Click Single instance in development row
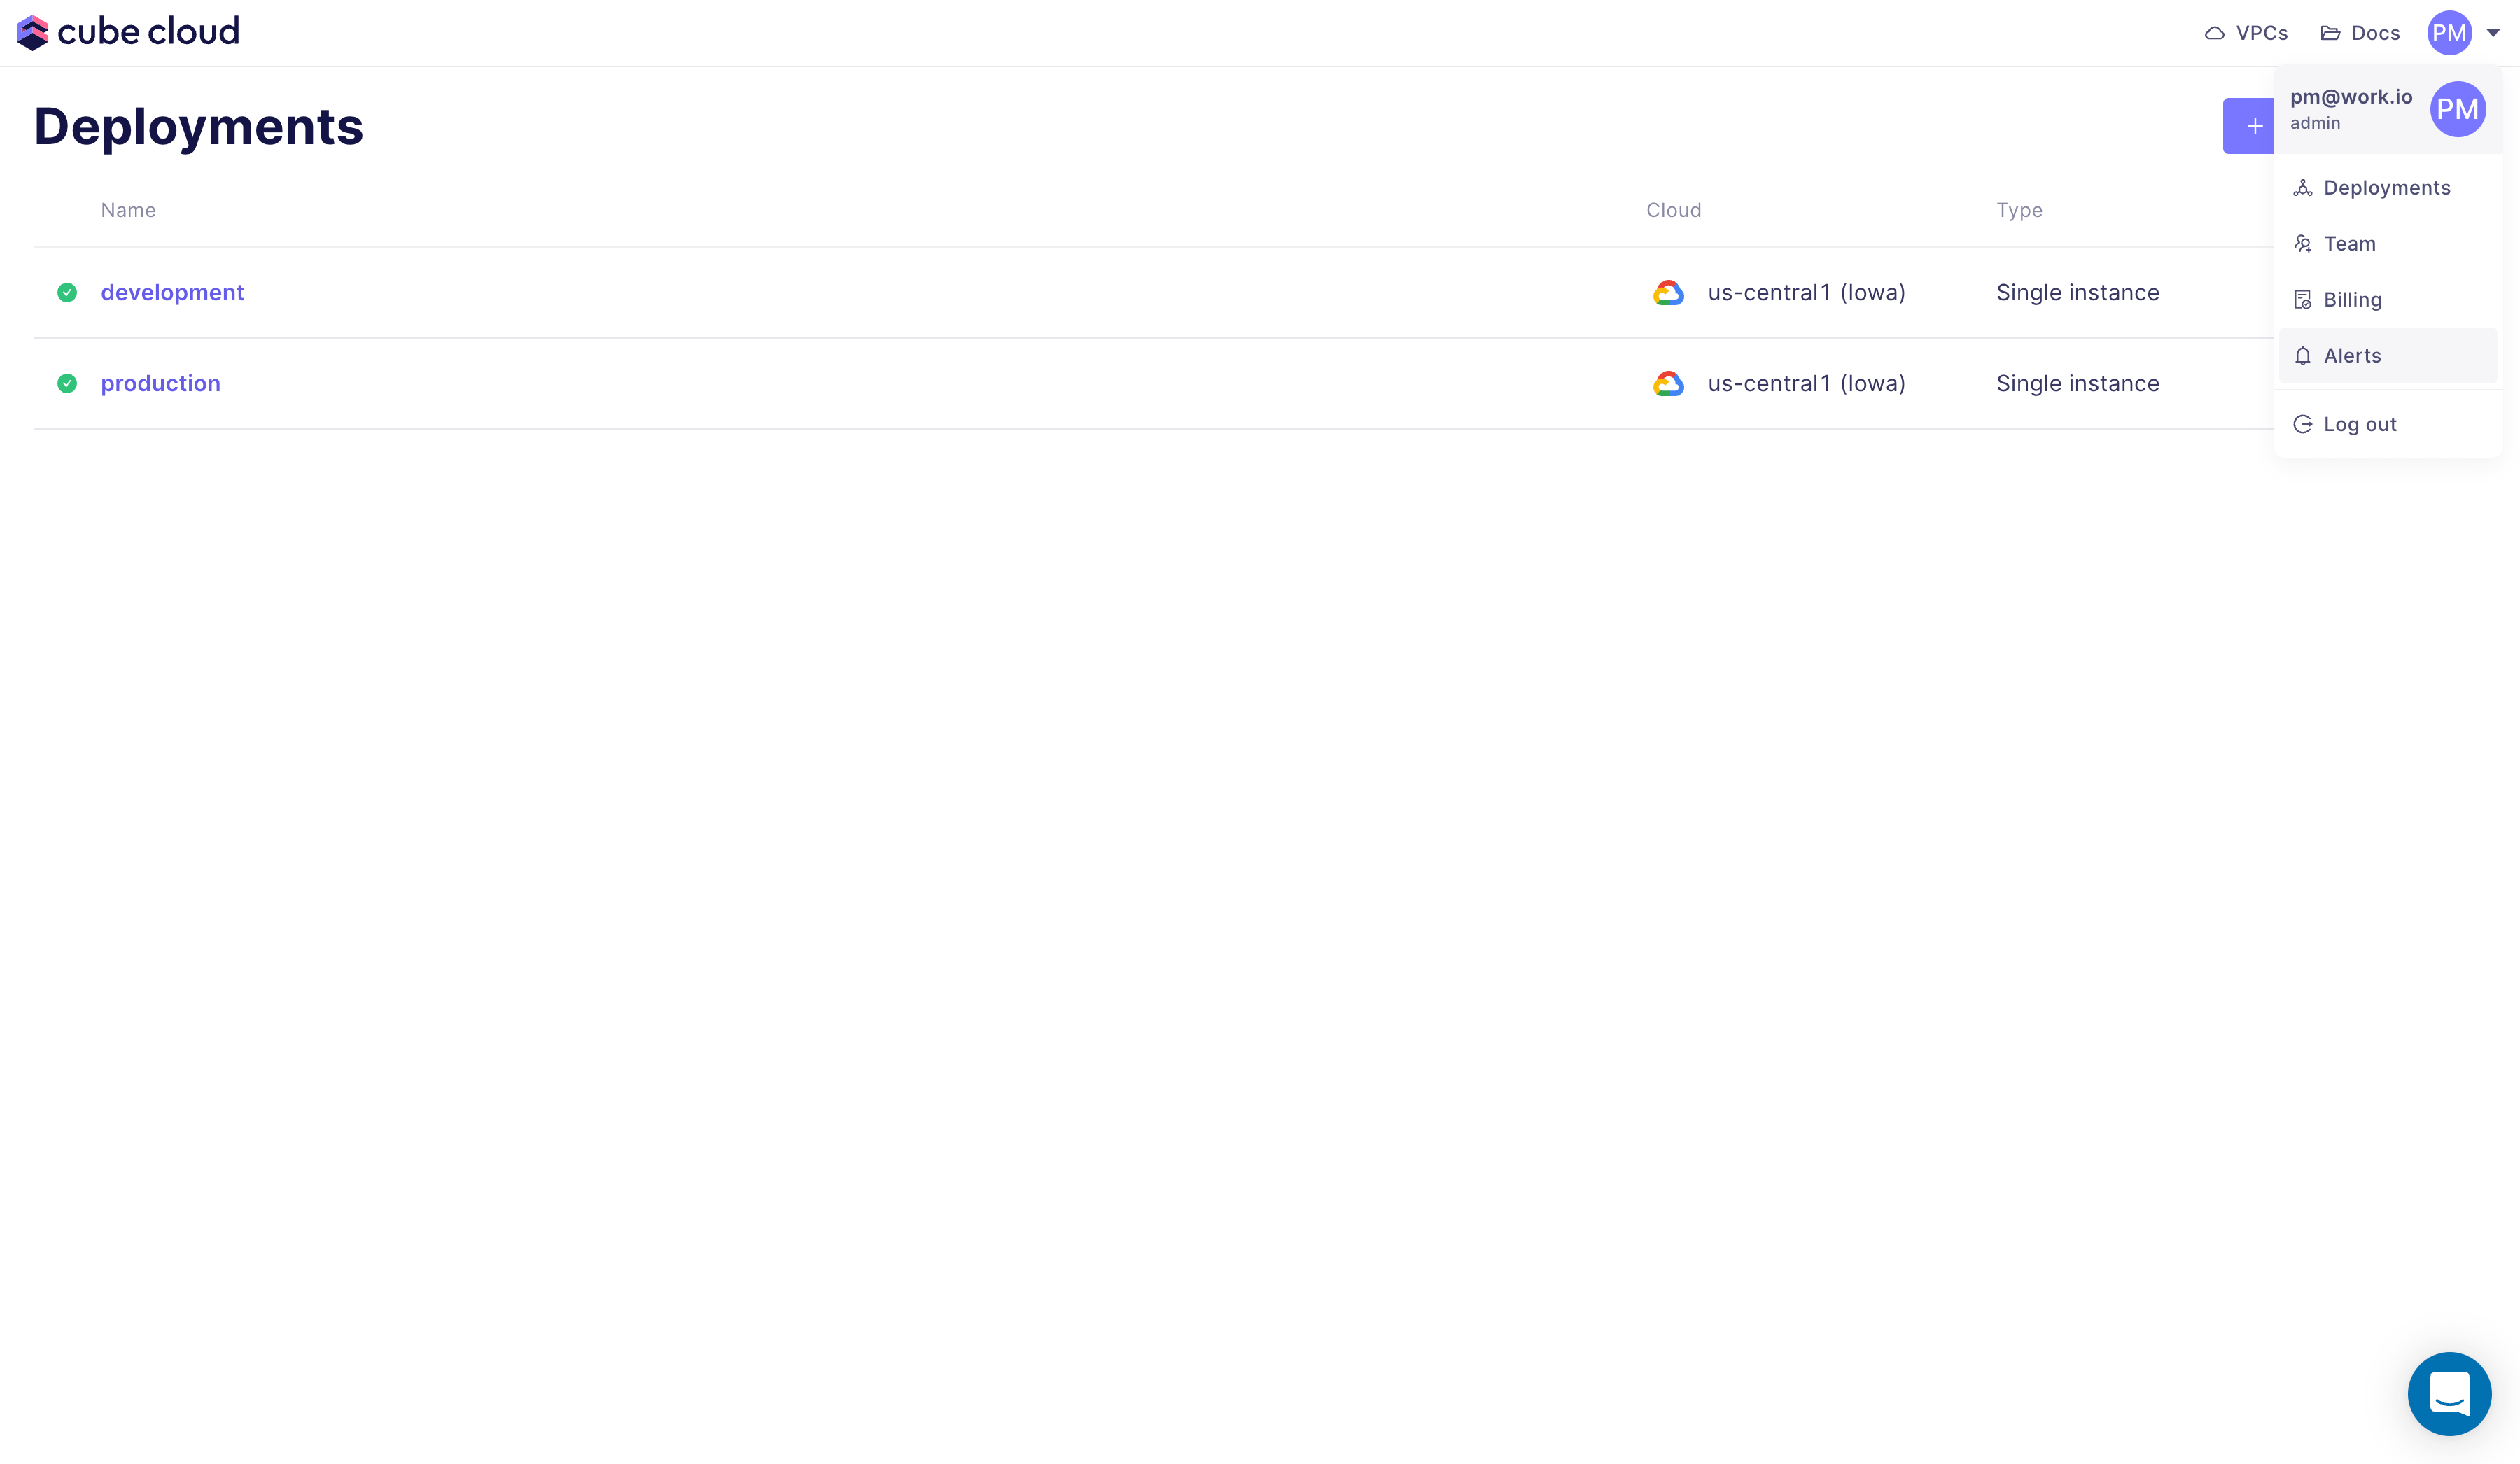The width and height of the screenshot is (2520, 1464). pyautogui.click(x=2078, y=293)
